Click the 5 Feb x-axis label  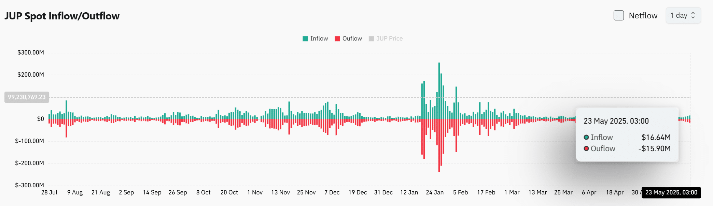[x=460, y=192]
